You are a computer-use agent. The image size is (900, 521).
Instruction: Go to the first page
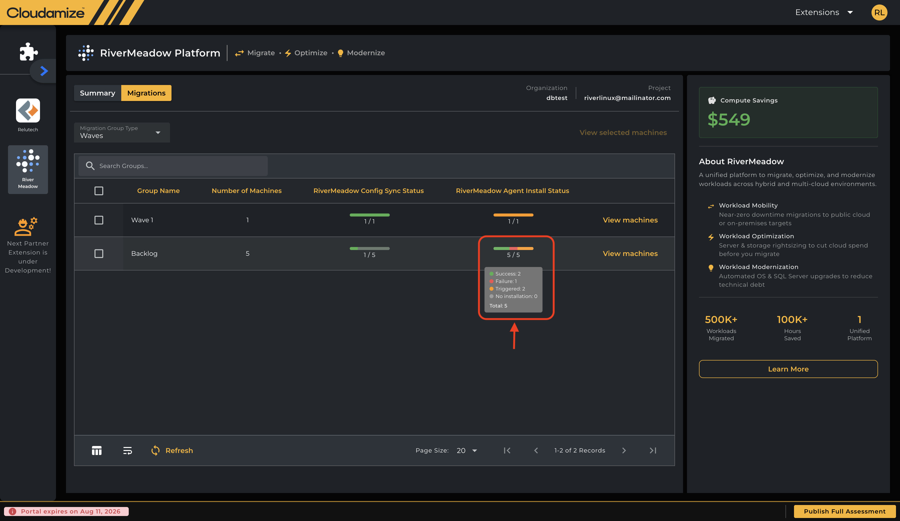(x=507, y=451)
